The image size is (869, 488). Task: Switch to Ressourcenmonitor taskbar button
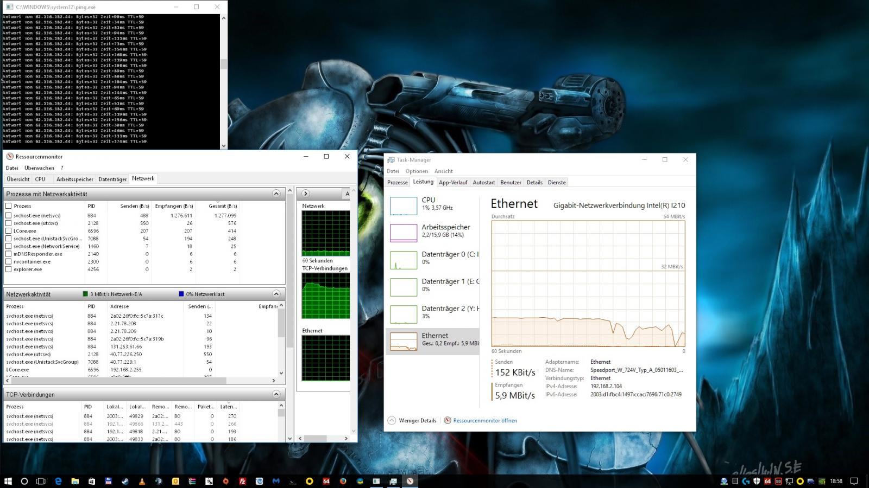coord(410,481)
